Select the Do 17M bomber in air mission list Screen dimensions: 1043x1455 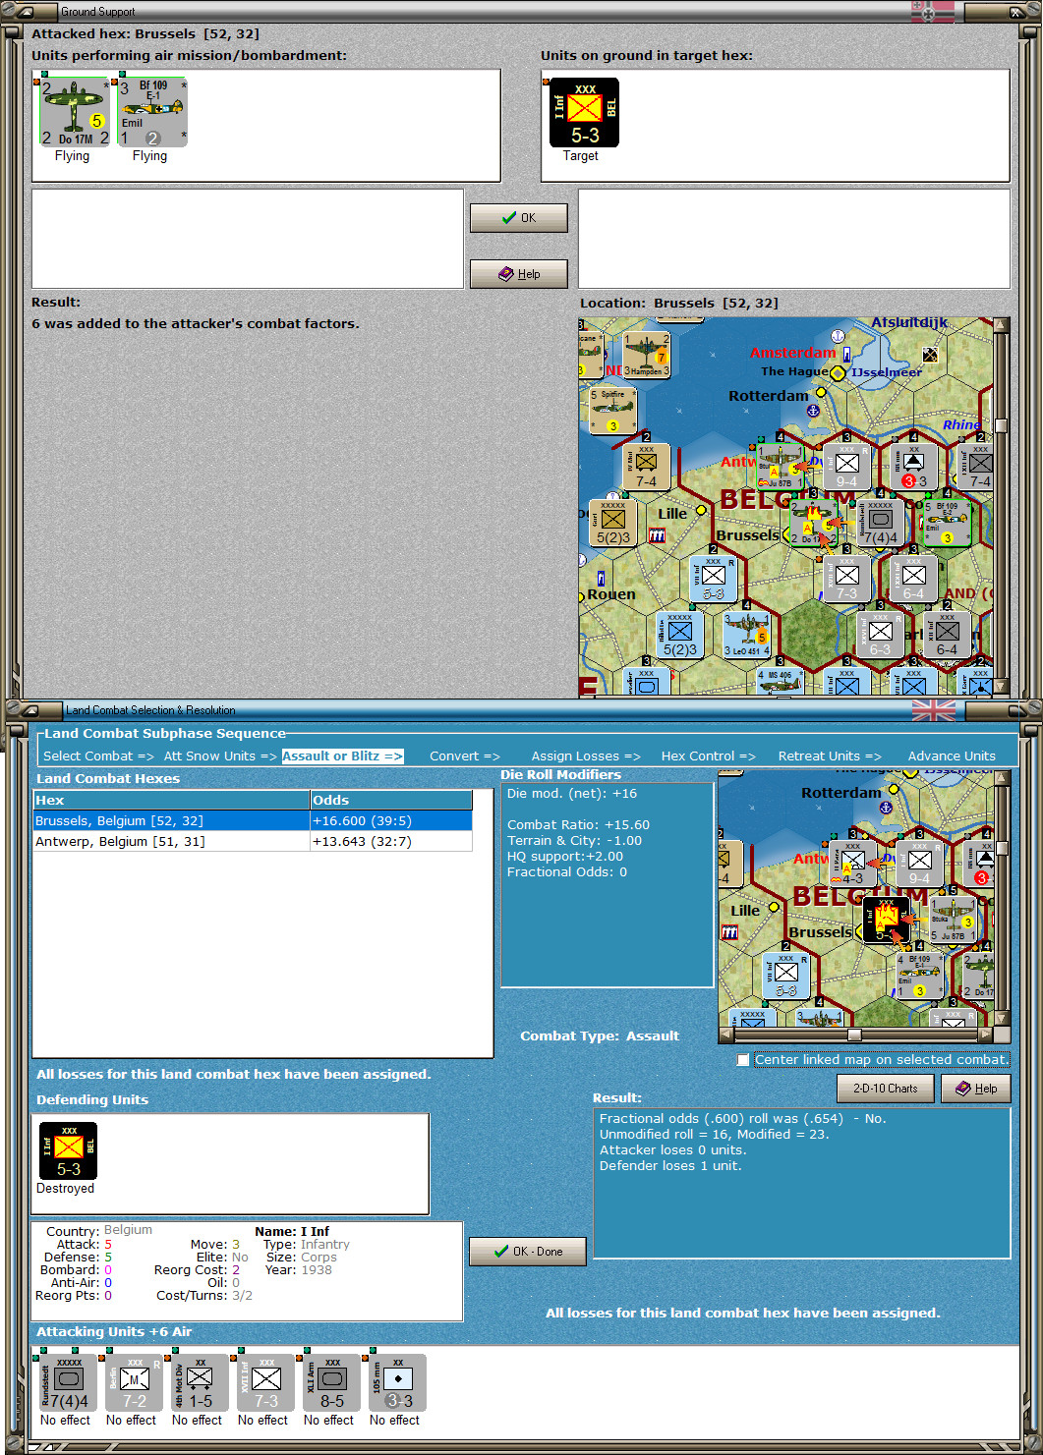(74, 112)
